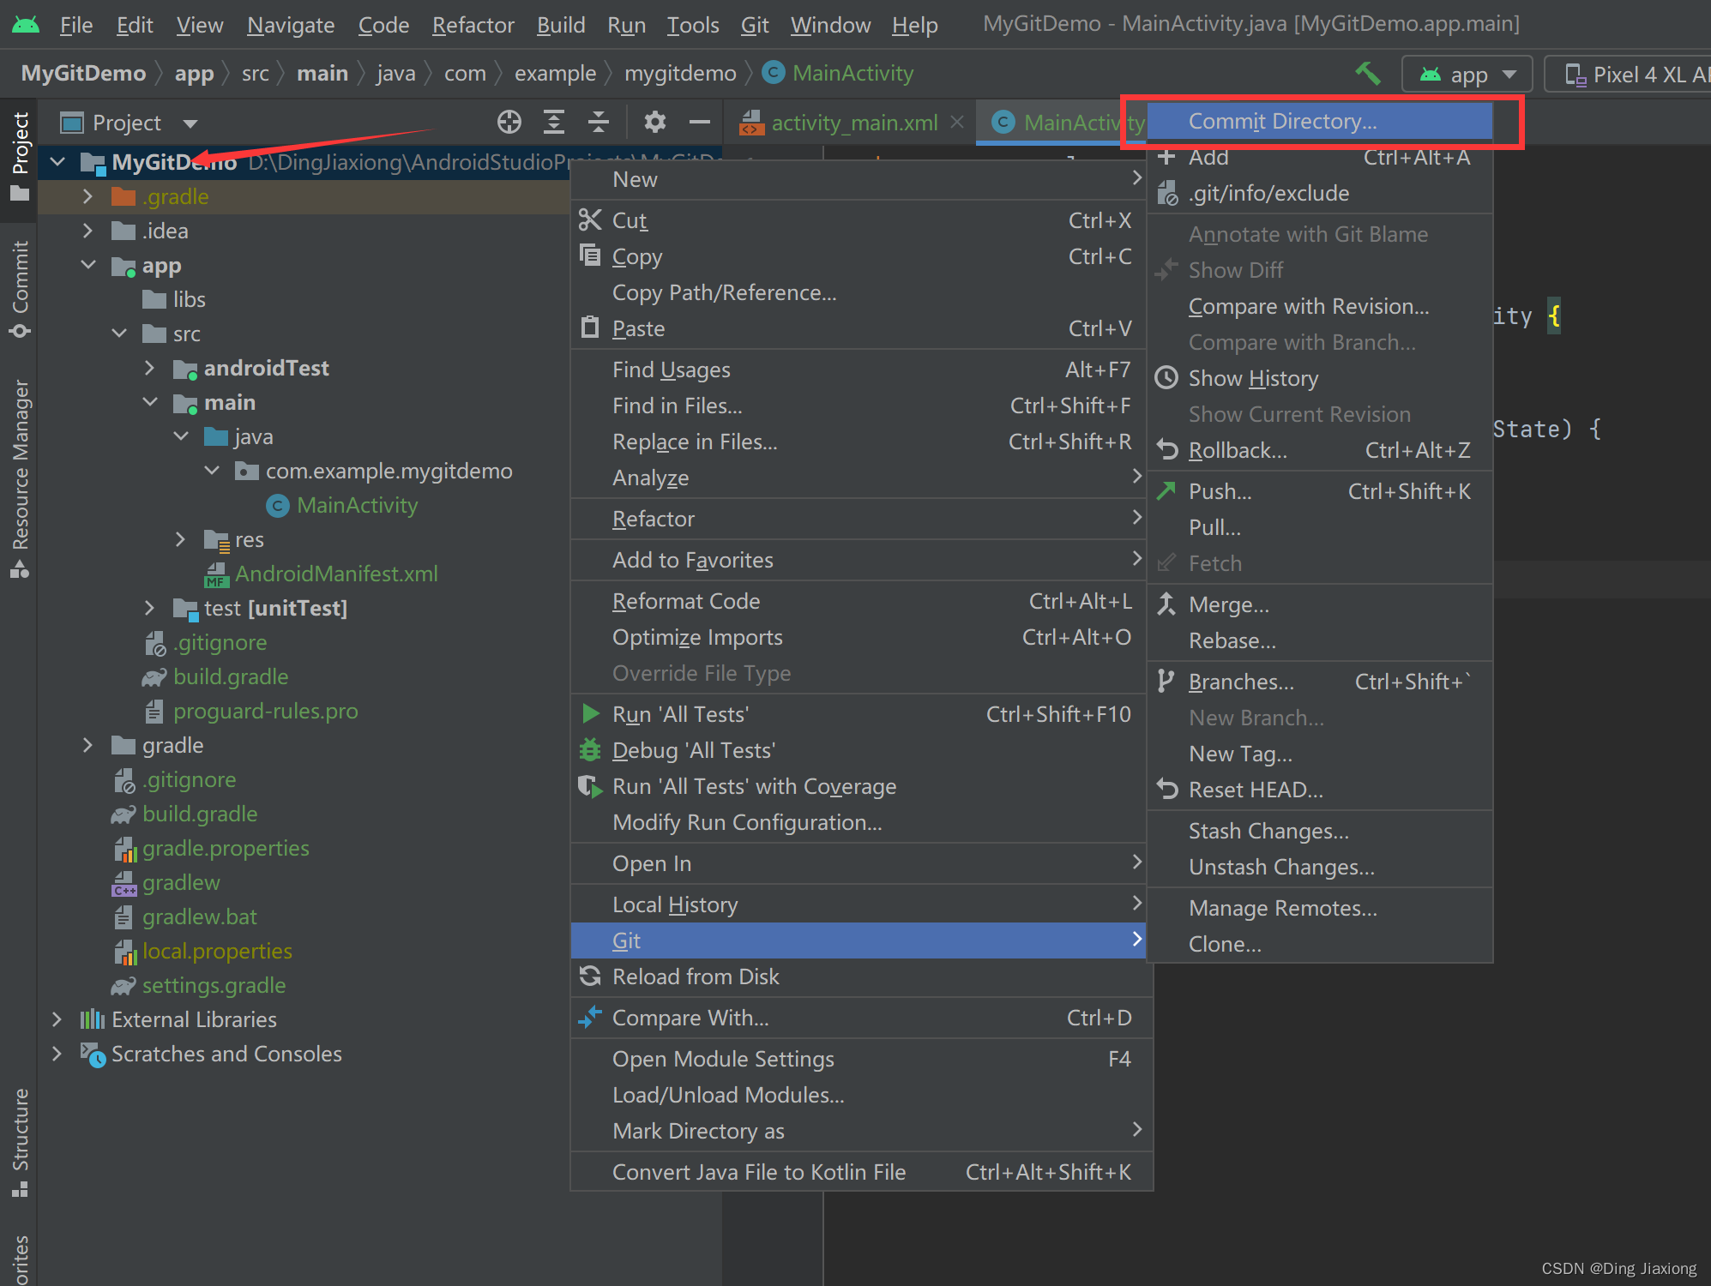The height and width of the screenshot is (1286, 1711).
Task: Open the Navigate menu
Action: coord(291,25)
